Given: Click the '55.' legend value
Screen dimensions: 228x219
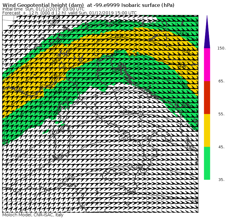Looking at the screenshot, I should 221,114.
